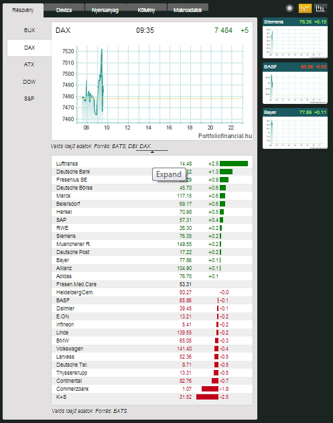Open the Bayer mini chart thumbnail
The height and width of the screenshot is (423, 333).
click(295, 129)
